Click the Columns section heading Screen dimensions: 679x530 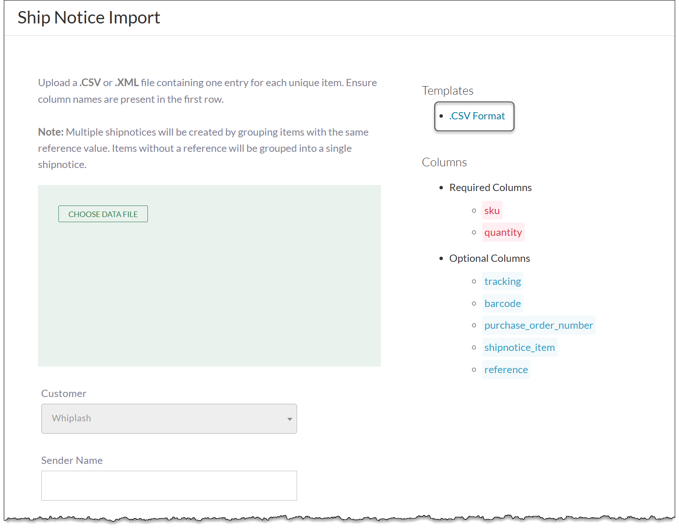pos(444,162)
